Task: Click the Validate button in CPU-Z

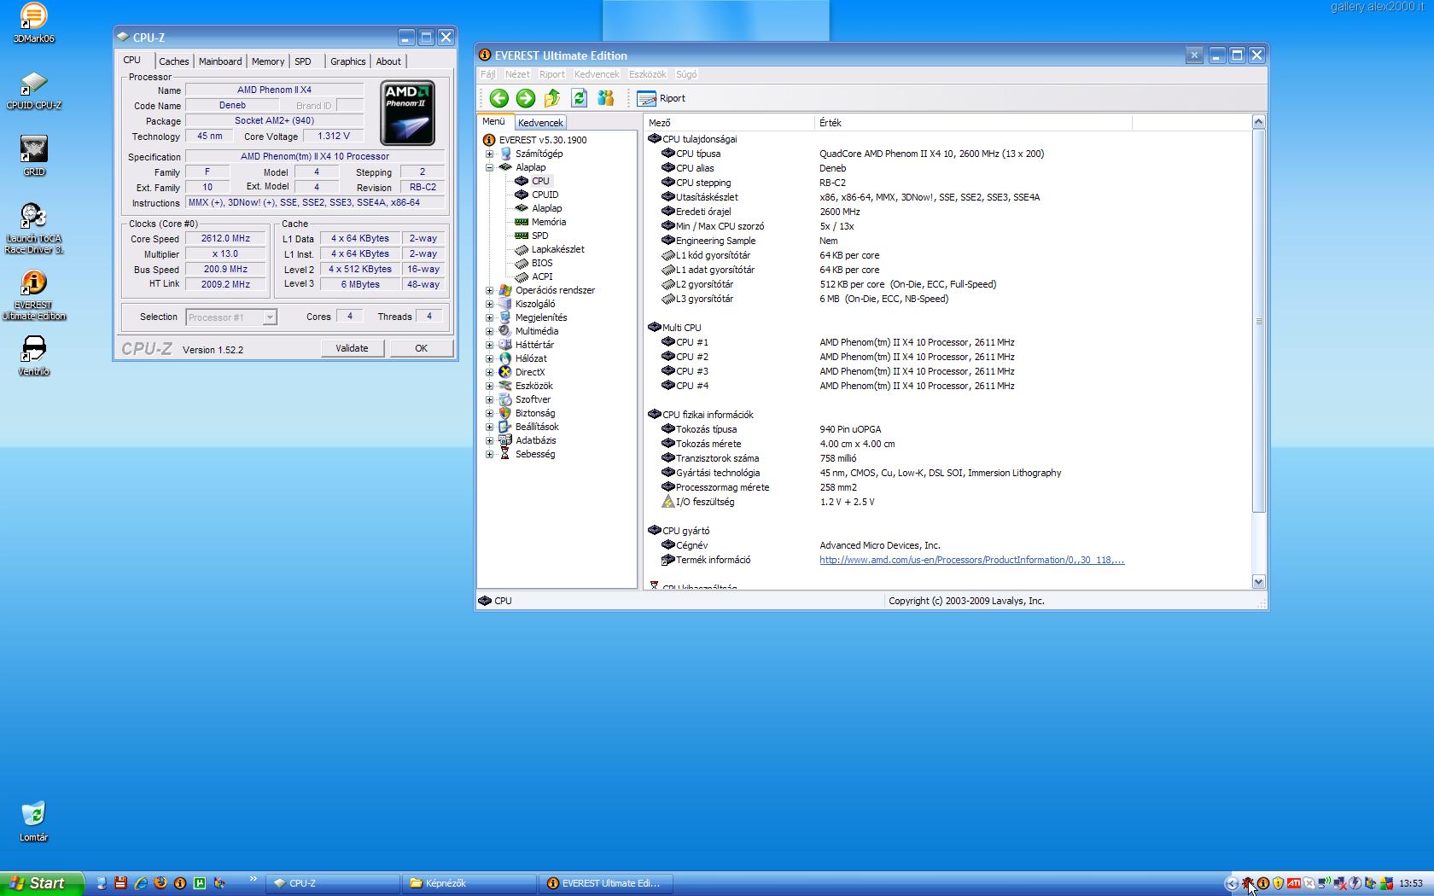Action: coord(352,348)
